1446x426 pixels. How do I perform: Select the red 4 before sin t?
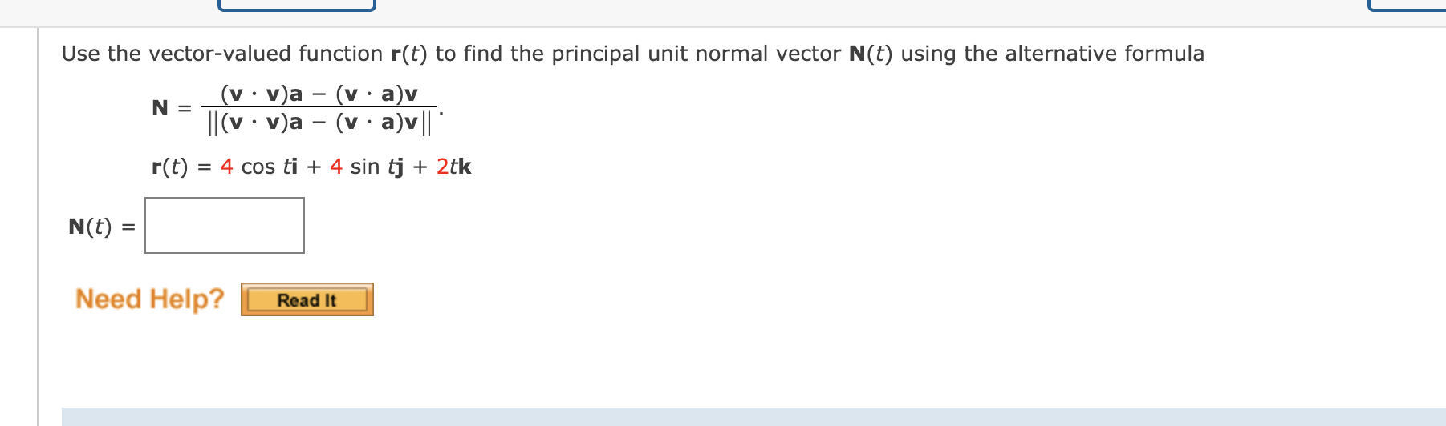336,167
